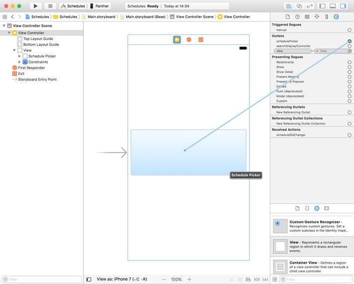This screenshot has width=354, height=284.
Task: Hide the Navigator panel
Action: point(323,6)
